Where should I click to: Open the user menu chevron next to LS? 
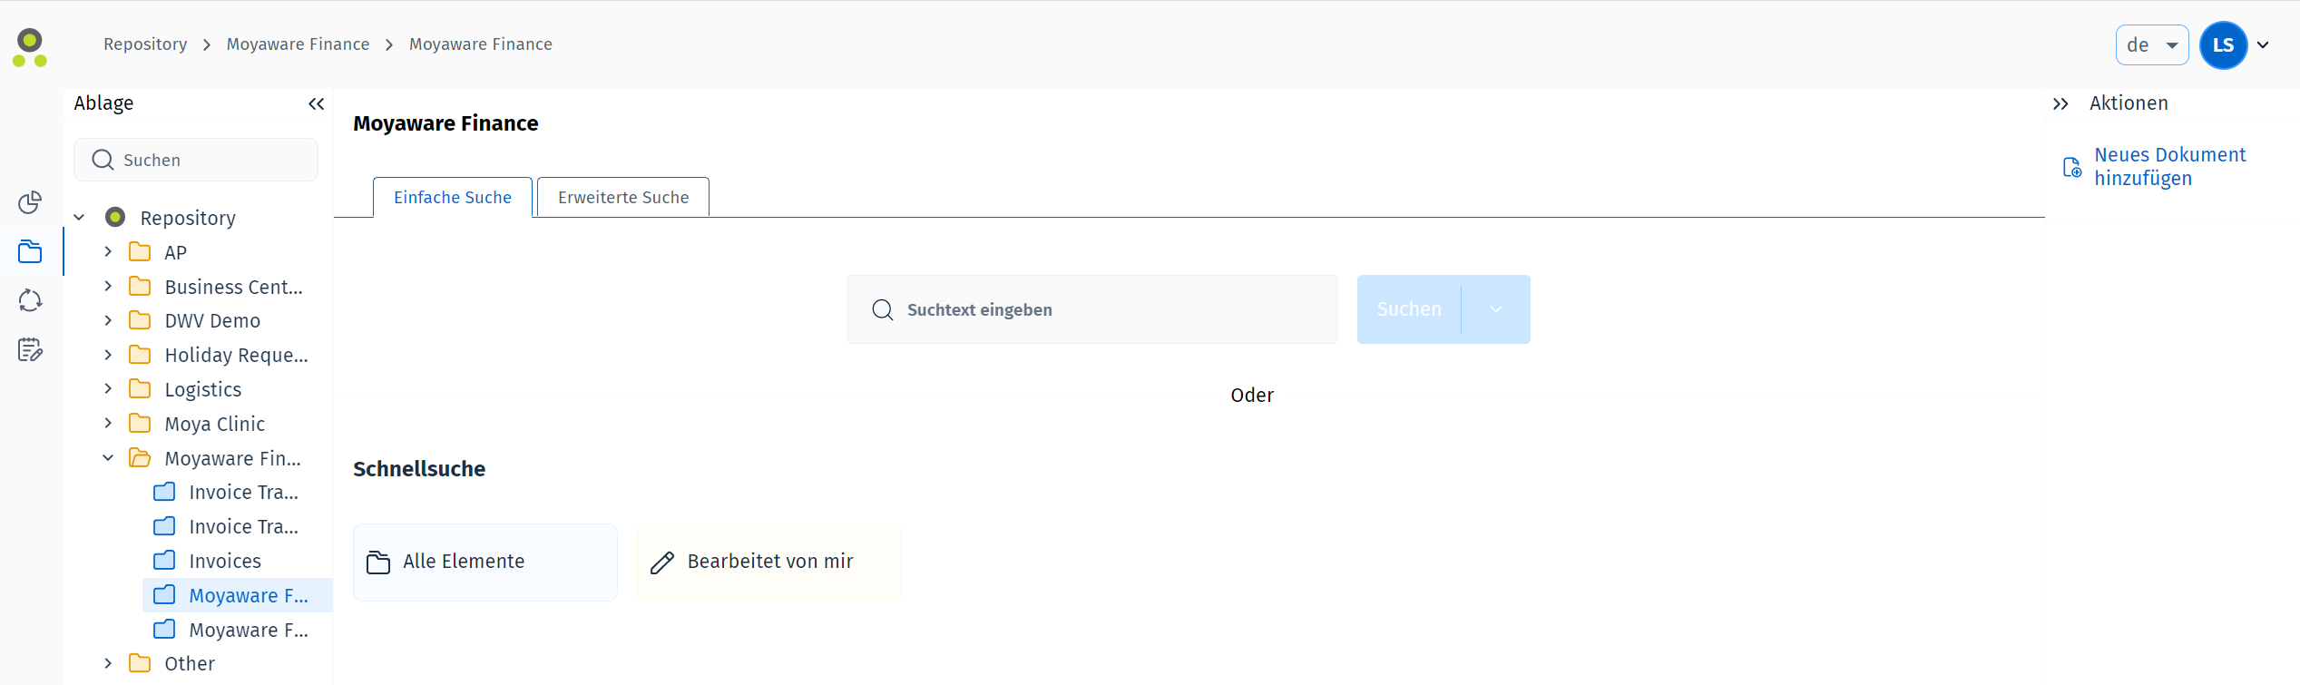(2264, 45)
